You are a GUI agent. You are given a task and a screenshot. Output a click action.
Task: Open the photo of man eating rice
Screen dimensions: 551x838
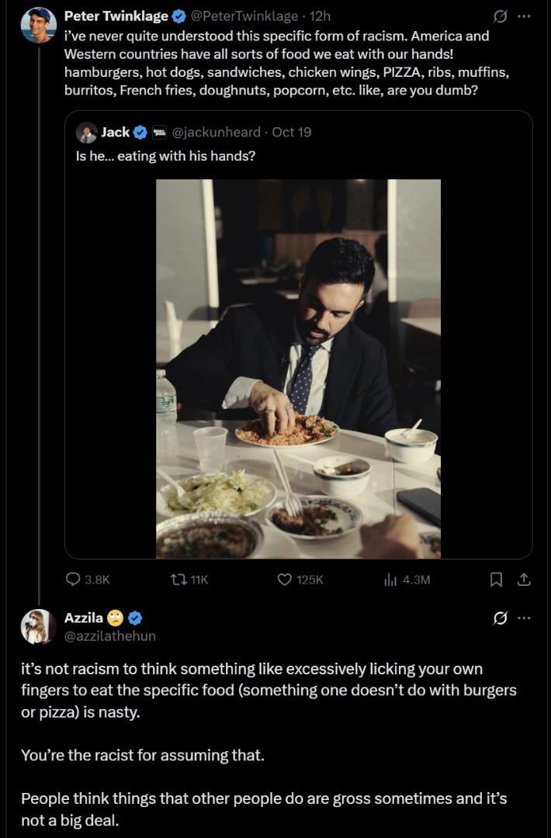tap(298, 369)
